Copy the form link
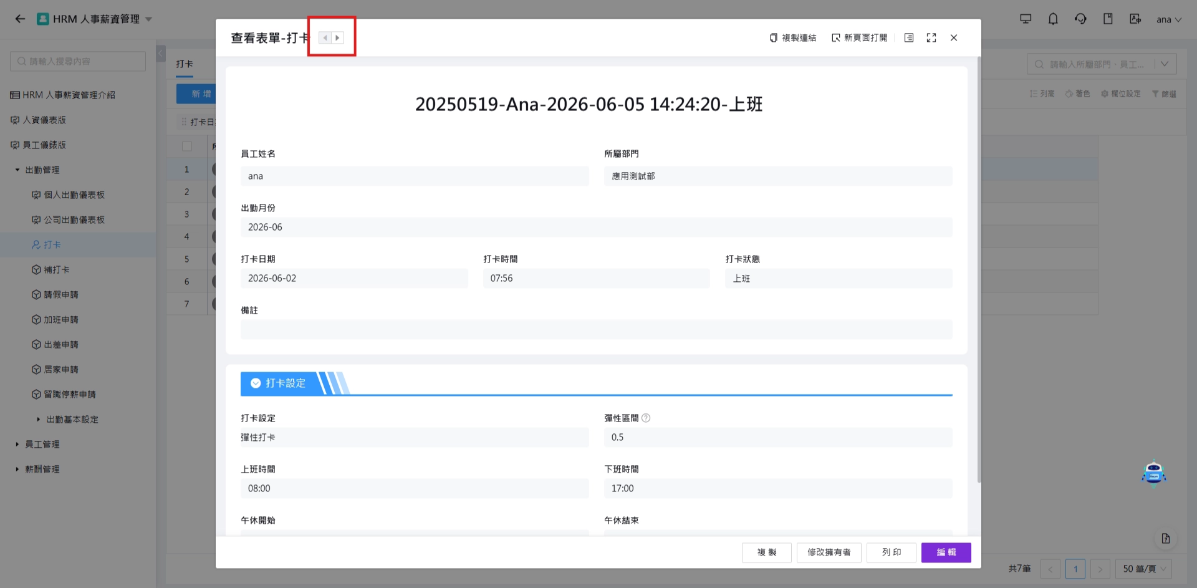This screenshot has width=1197, height=588. 792,38
